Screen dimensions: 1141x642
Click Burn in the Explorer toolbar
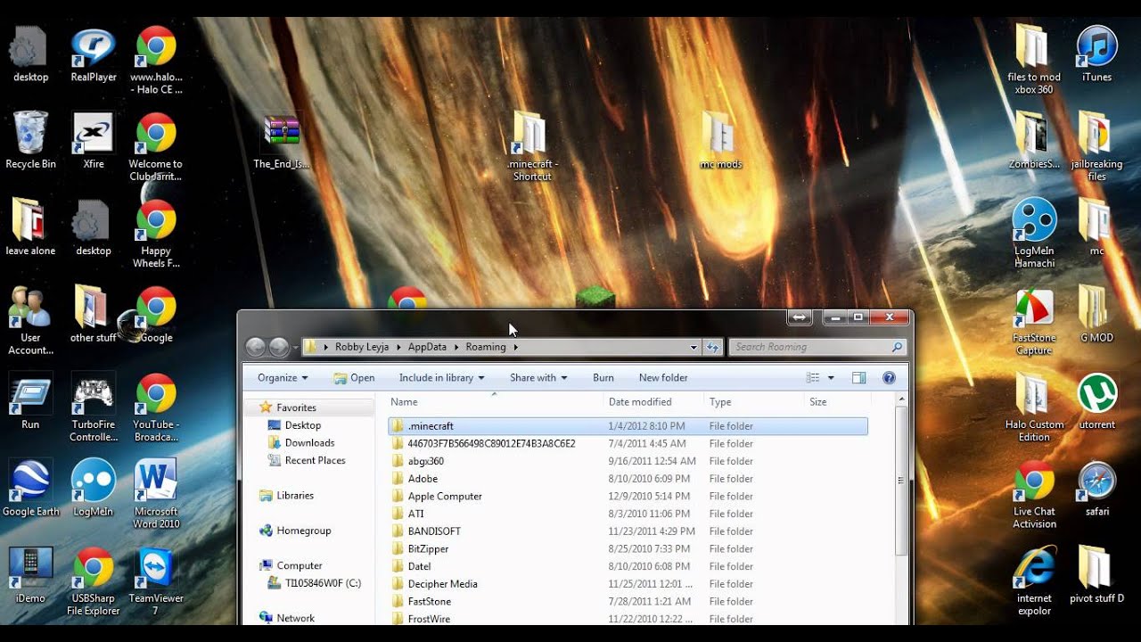603,378
